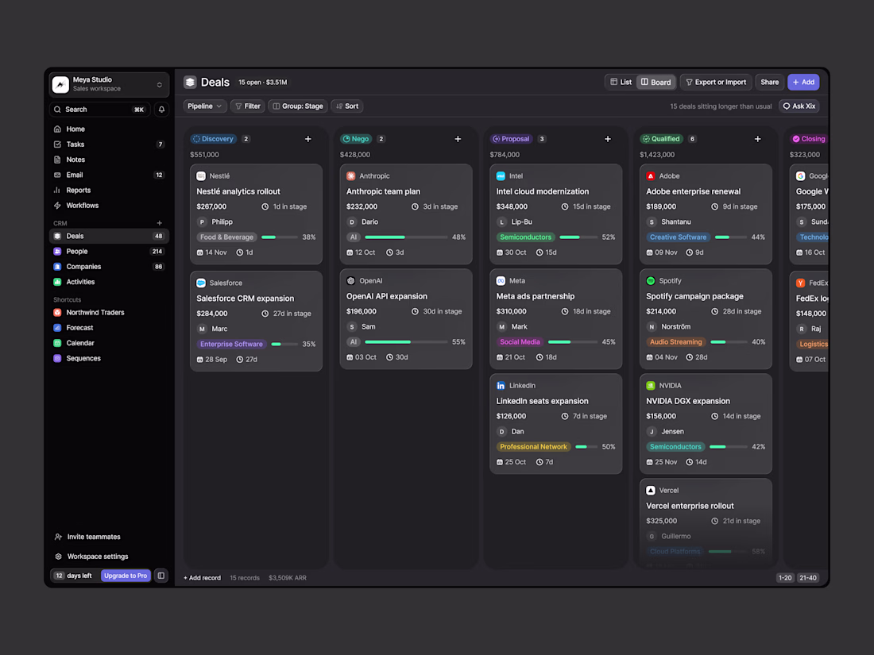Add a deal in Discovery column
Image resolution: width=874 pixels, height=655 pixels.
[x=307, y=139]
